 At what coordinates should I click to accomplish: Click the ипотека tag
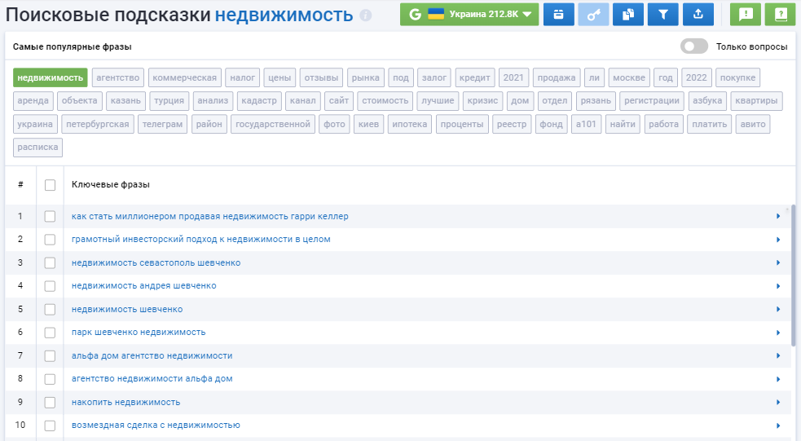pos(410,124)
